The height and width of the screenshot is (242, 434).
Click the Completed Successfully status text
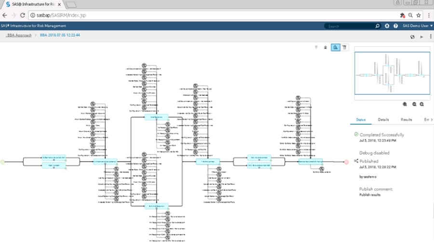coord(382,135)
